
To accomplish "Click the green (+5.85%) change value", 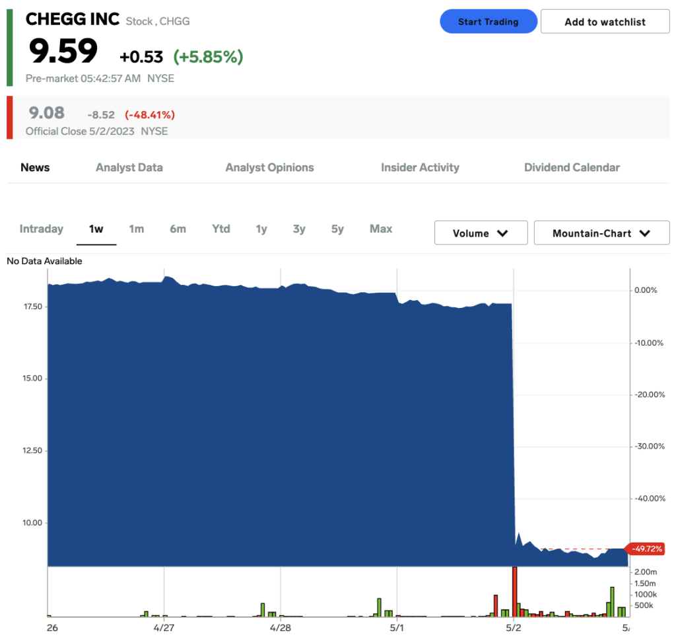I will pyautogui.click(x=208, y=57).
